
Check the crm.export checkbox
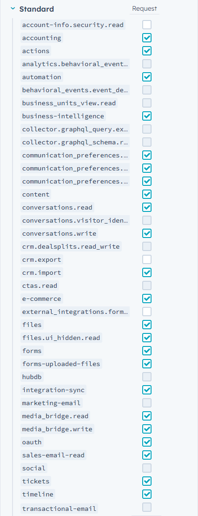(x=147, y=259)
